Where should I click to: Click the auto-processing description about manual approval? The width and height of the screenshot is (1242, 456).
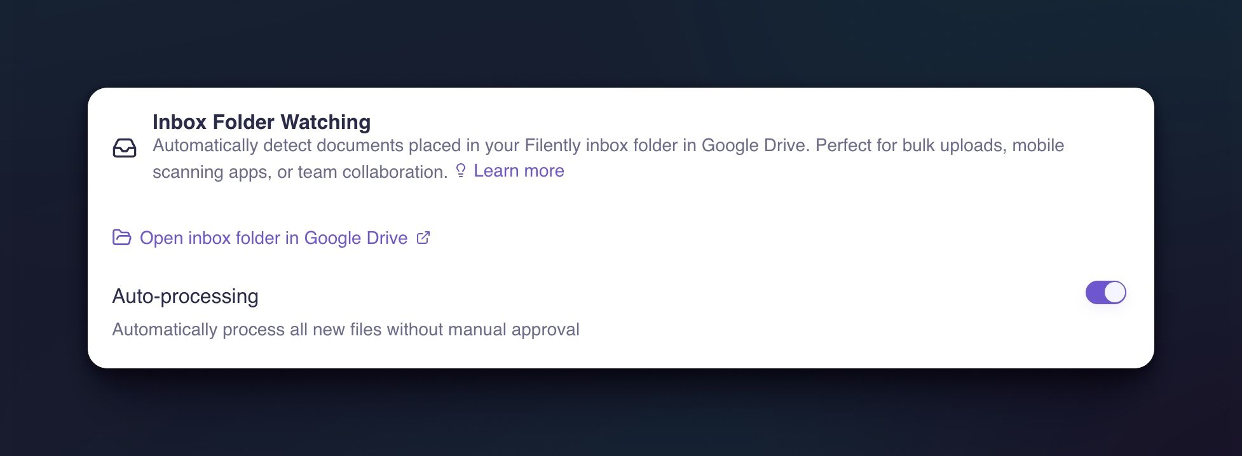346,330
